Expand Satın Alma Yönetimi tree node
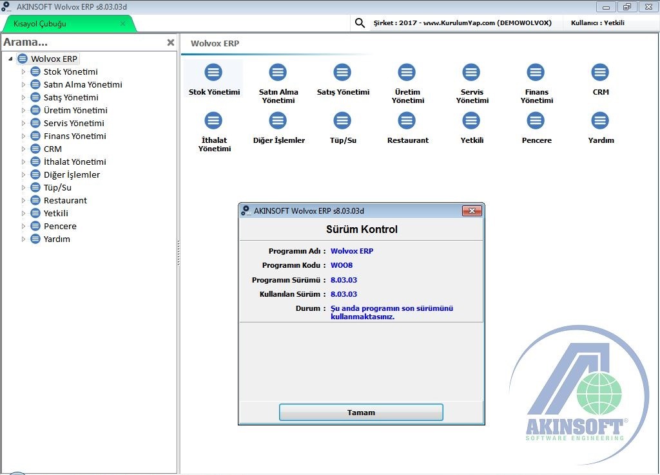 tap(24, 84)
